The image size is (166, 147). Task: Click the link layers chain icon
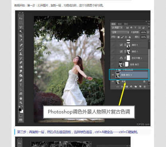[118, 87]
